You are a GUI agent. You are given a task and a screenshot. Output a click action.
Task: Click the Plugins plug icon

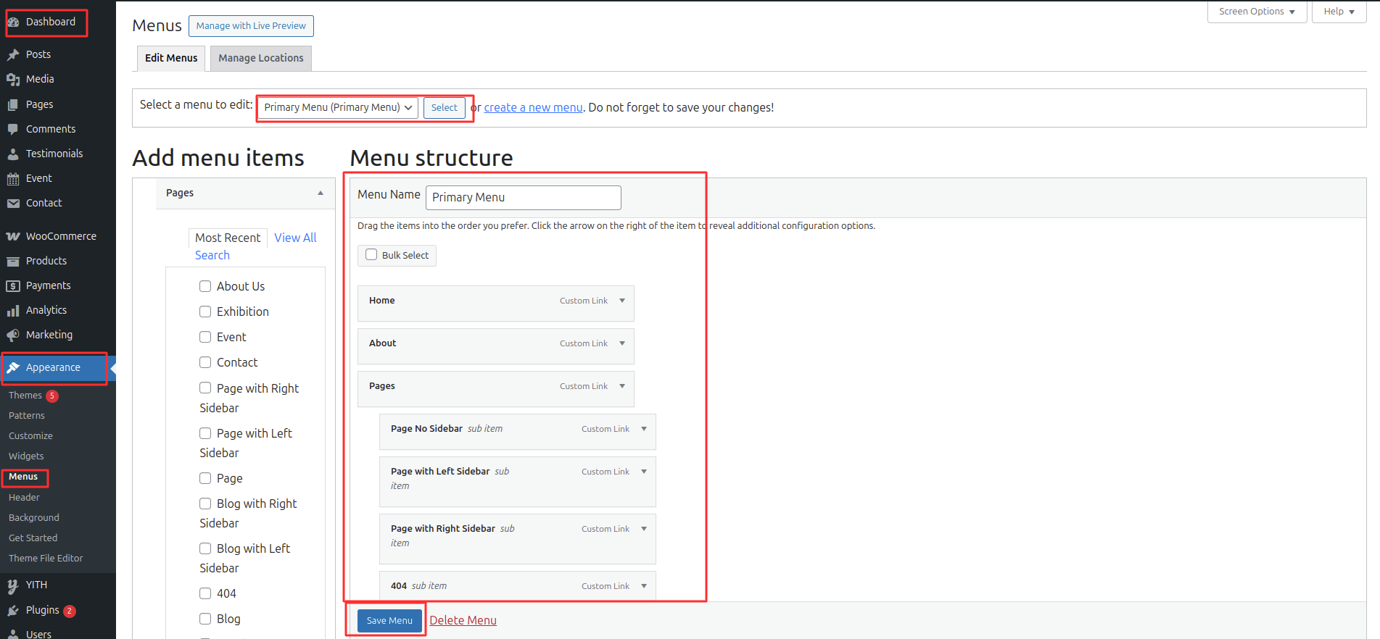pyautogui.click(x=13, y=611)
